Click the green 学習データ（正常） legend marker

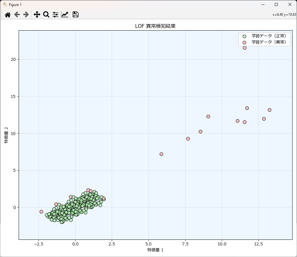(x=244, y=36)
